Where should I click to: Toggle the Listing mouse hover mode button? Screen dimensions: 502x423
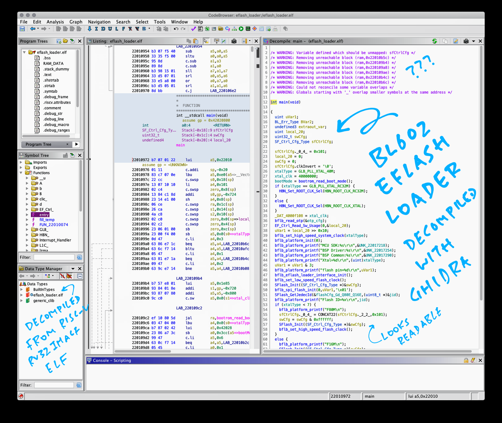[x=206, y=41]
